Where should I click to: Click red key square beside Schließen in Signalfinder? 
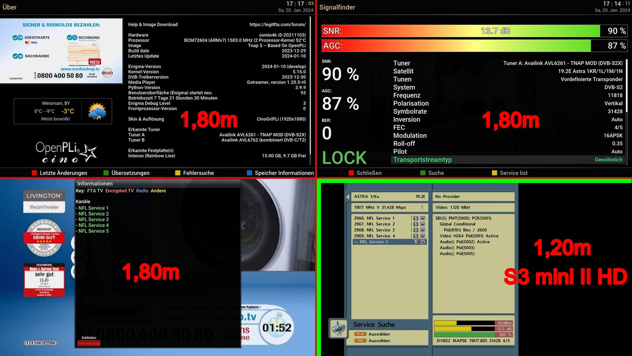click(351, 173)
